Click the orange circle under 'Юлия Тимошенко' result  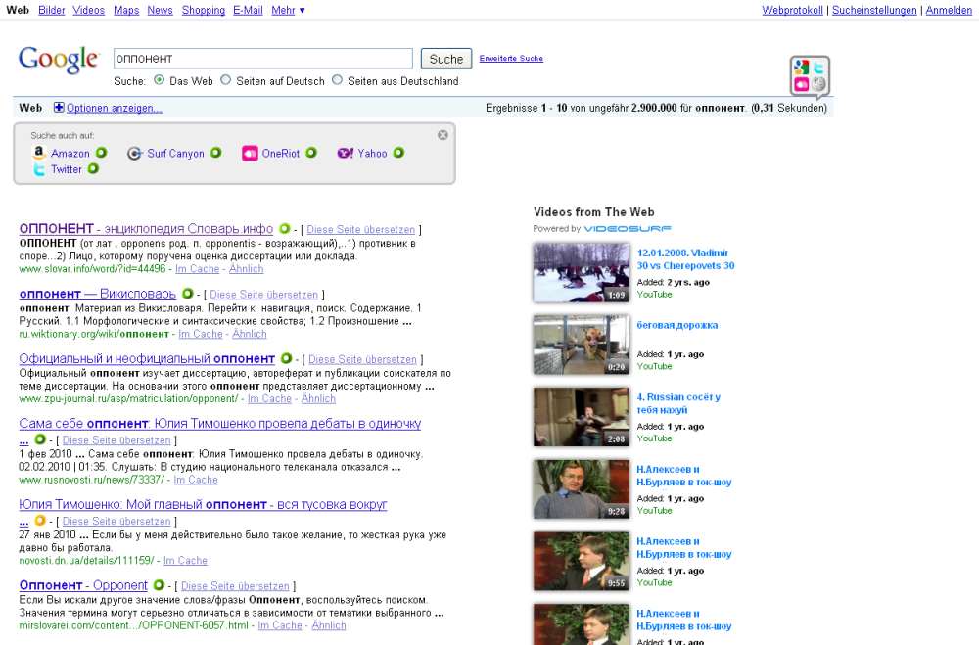(x=40, y=520)
